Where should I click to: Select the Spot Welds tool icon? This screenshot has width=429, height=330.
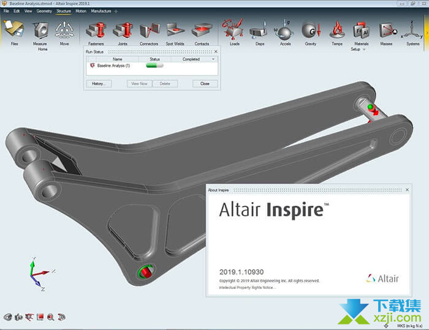[175, 30]
